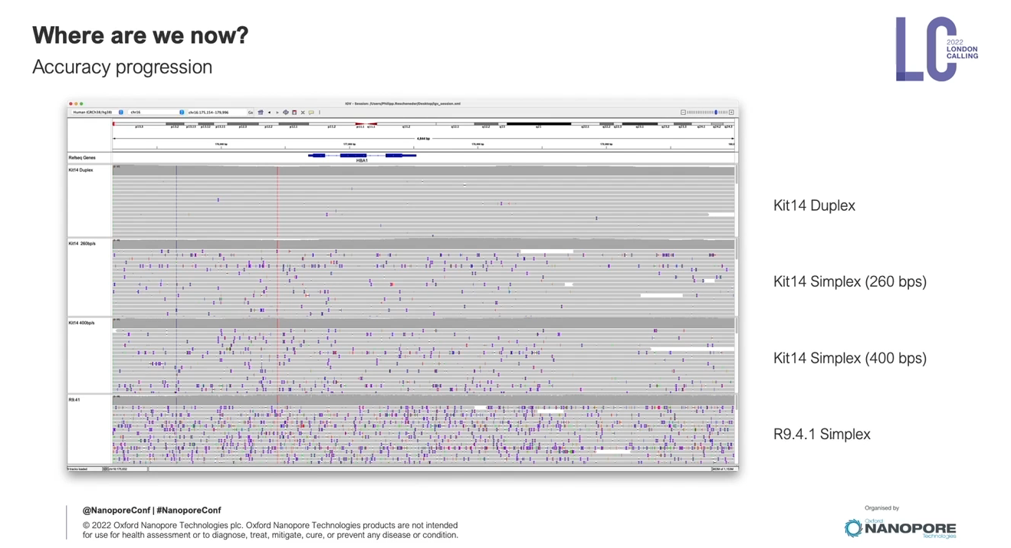
Task: Zoom in using the plus icon
Action: click(731, 113)
